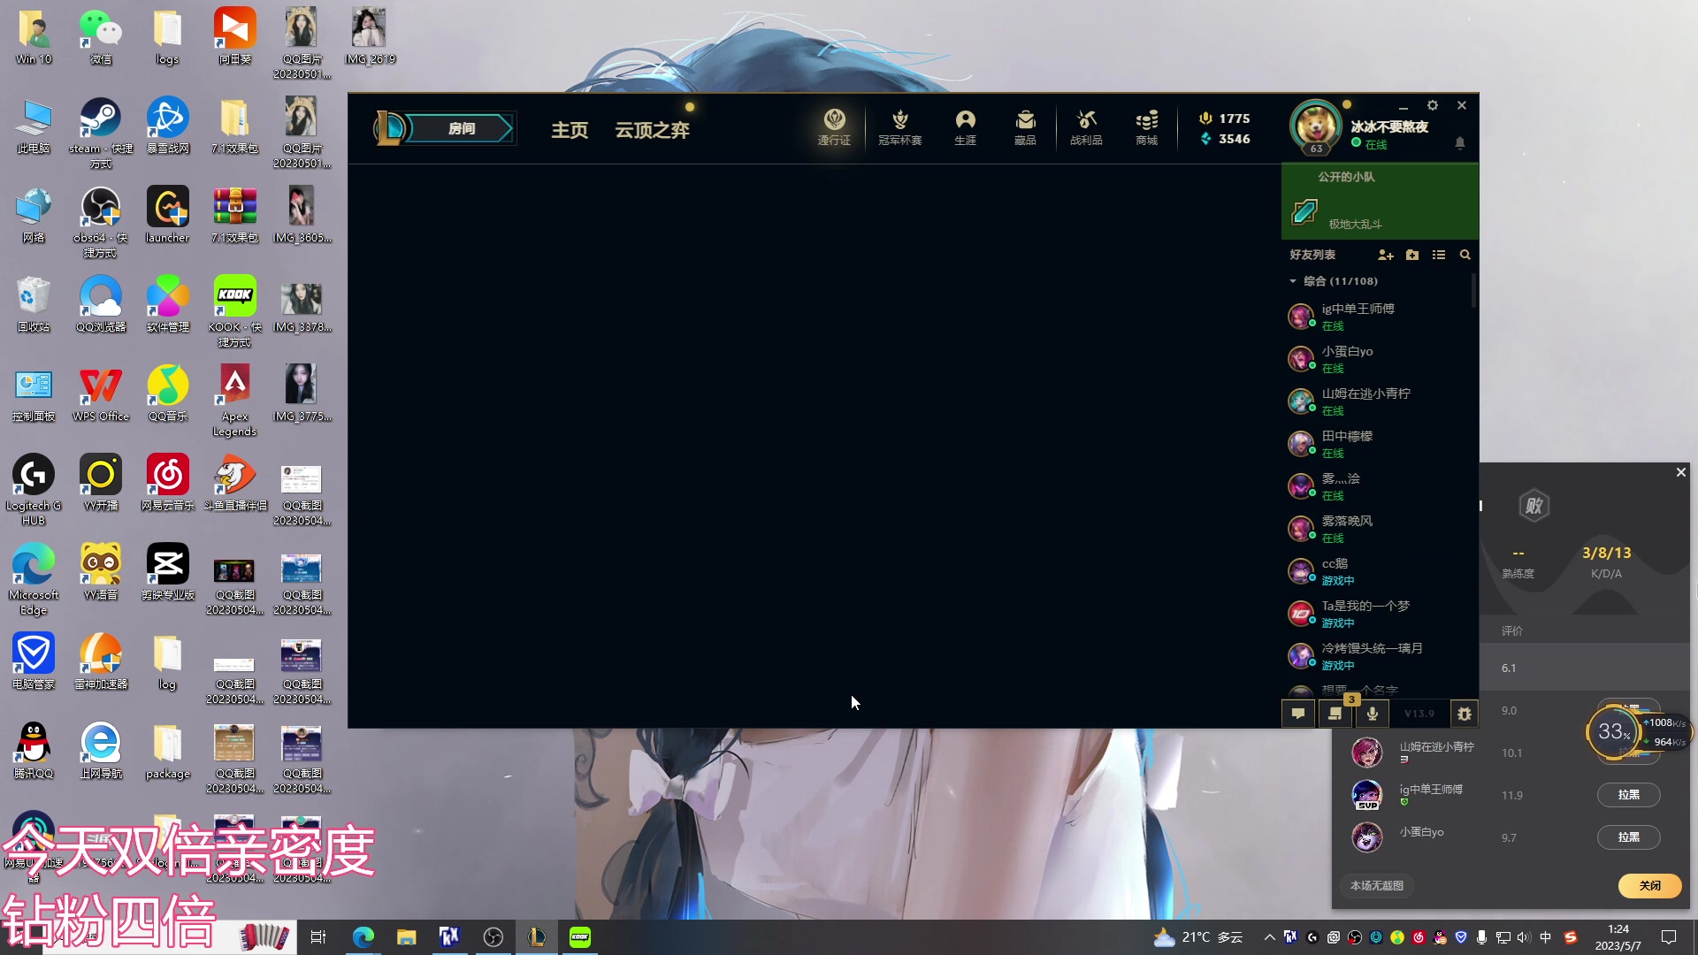Select friend ig中单王师傅 in friend list

click(1376, 317)
